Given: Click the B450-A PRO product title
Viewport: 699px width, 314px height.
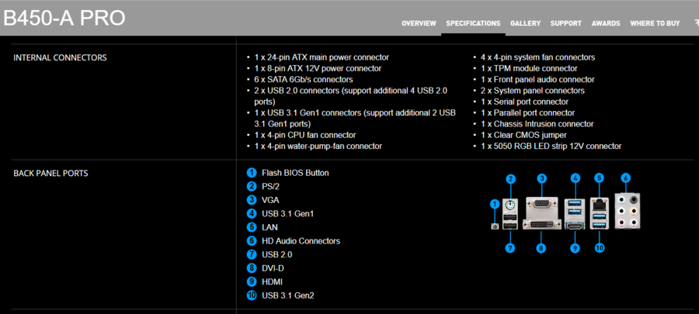Looking at the screenshot, I should pyautogui.click(x=64, y=19).
